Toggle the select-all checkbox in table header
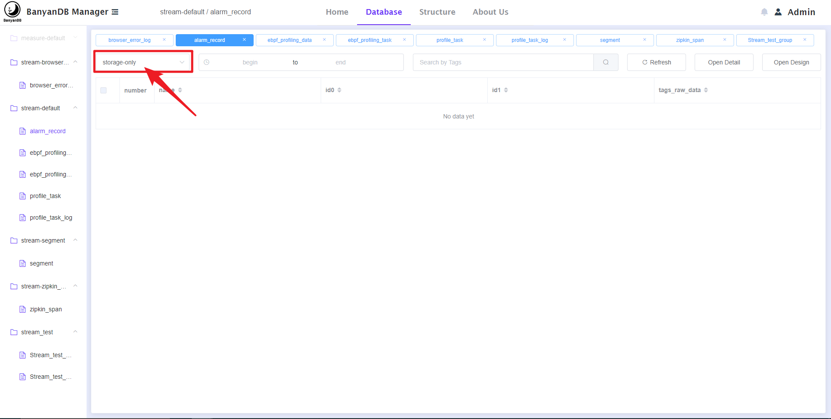 103,90
